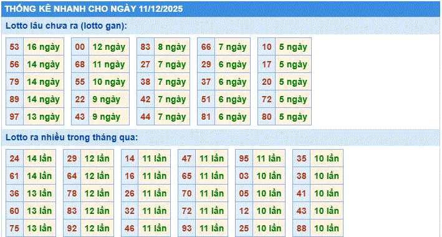Screen dimensions: 442x237
Task: Click number 72 beside '5 ngày'
Action: point(267,99)
